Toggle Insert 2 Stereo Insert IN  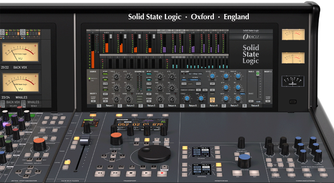(268, 101)
